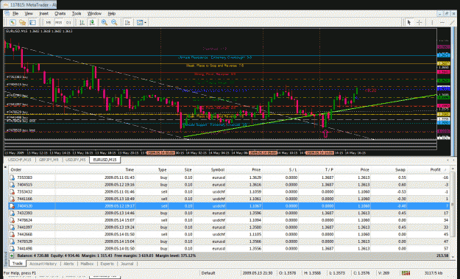Select the Trendline drawing tool

(452, 22)
